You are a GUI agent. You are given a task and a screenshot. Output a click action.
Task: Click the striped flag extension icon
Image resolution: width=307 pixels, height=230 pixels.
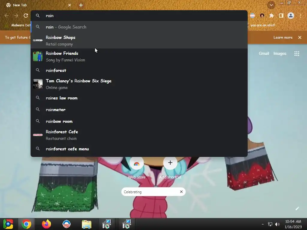pos(252,16)
